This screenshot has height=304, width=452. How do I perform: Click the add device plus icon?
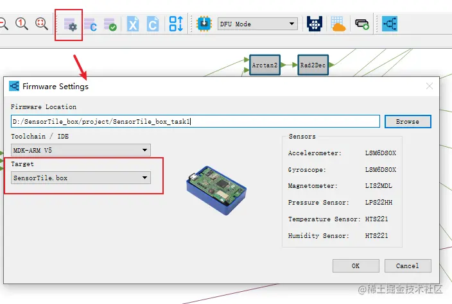click(x=362, y=24)
